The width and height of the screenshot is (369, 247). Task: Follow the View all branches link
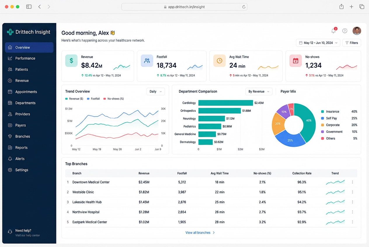200,233
